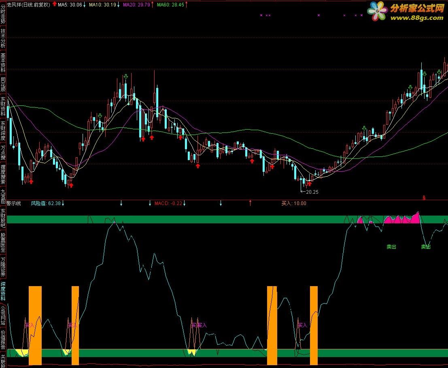The width and height of the screenshot is (448, 368).
Task: Click the leftmost 卖出 label in indicator panel
Action: (x=391, y=247)
